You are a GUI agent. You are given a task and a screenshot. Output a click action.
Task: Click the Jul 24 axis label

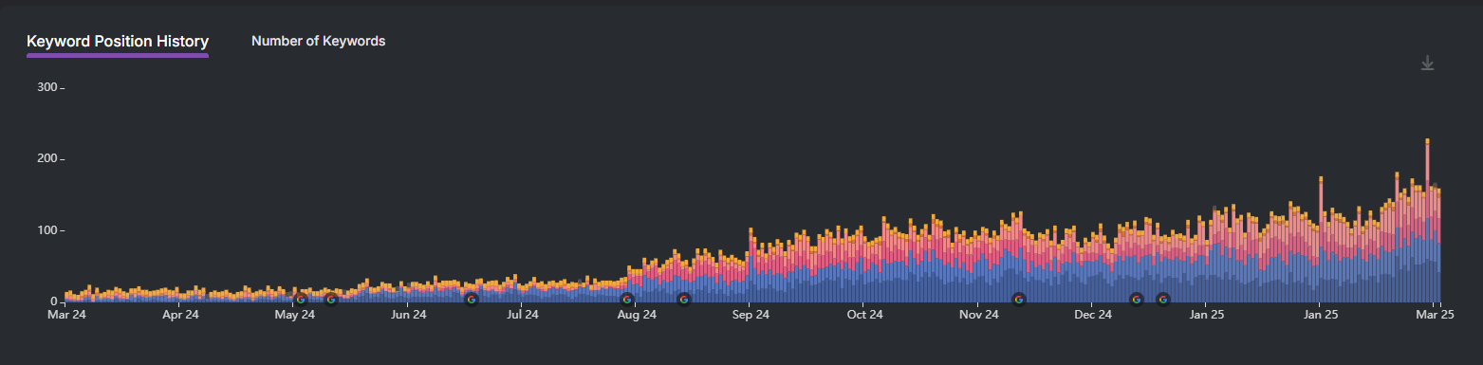[x=522, y=314]
